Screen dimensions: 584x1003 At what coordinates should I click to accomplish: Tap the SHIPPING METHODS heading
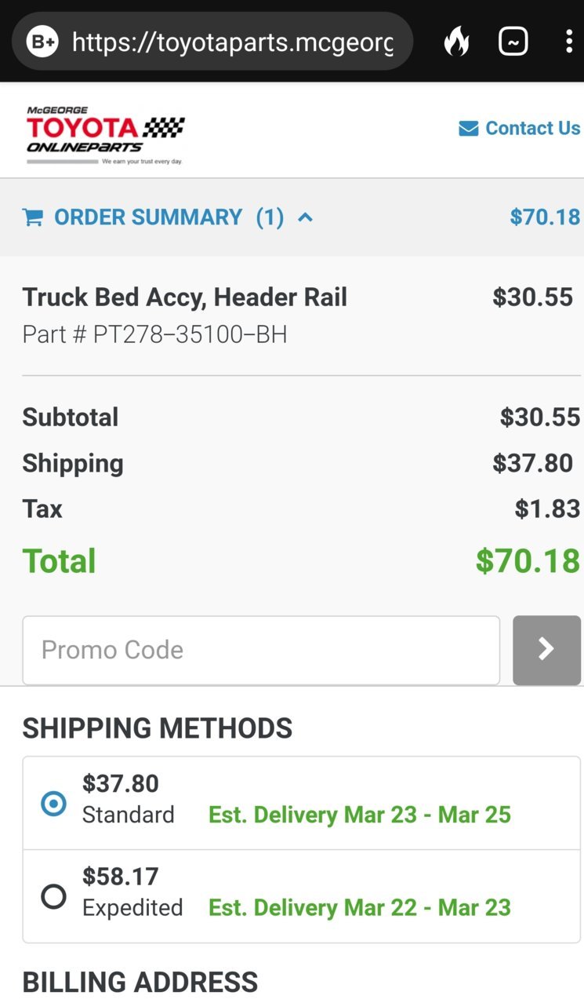pos(158,728)
